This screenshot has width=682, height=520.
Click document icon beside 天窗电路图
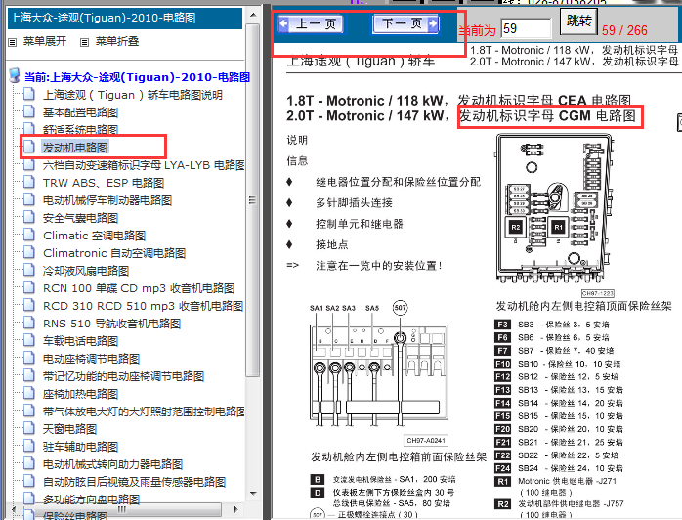click(29, 428)
